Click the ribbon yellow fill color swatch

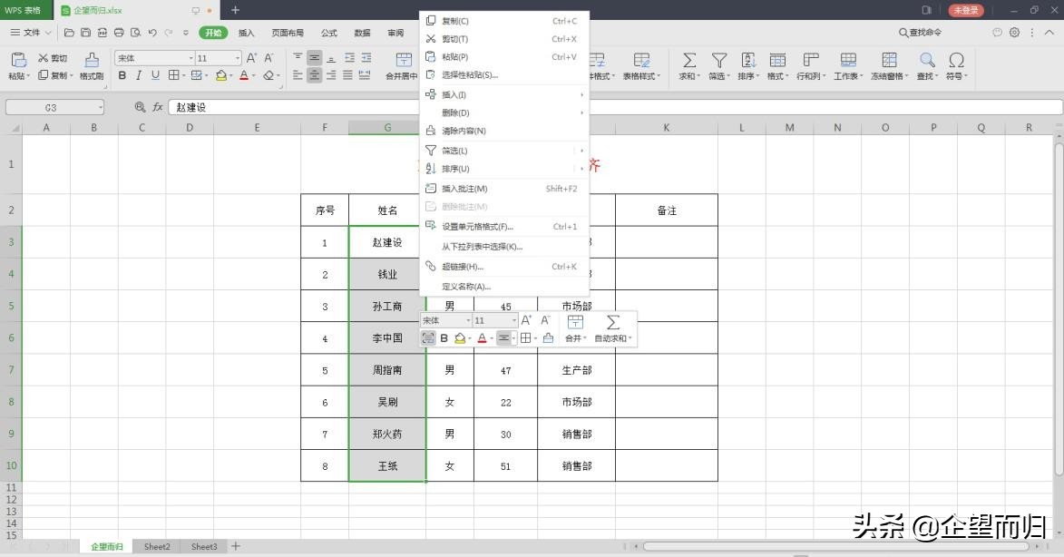(221, 75)
